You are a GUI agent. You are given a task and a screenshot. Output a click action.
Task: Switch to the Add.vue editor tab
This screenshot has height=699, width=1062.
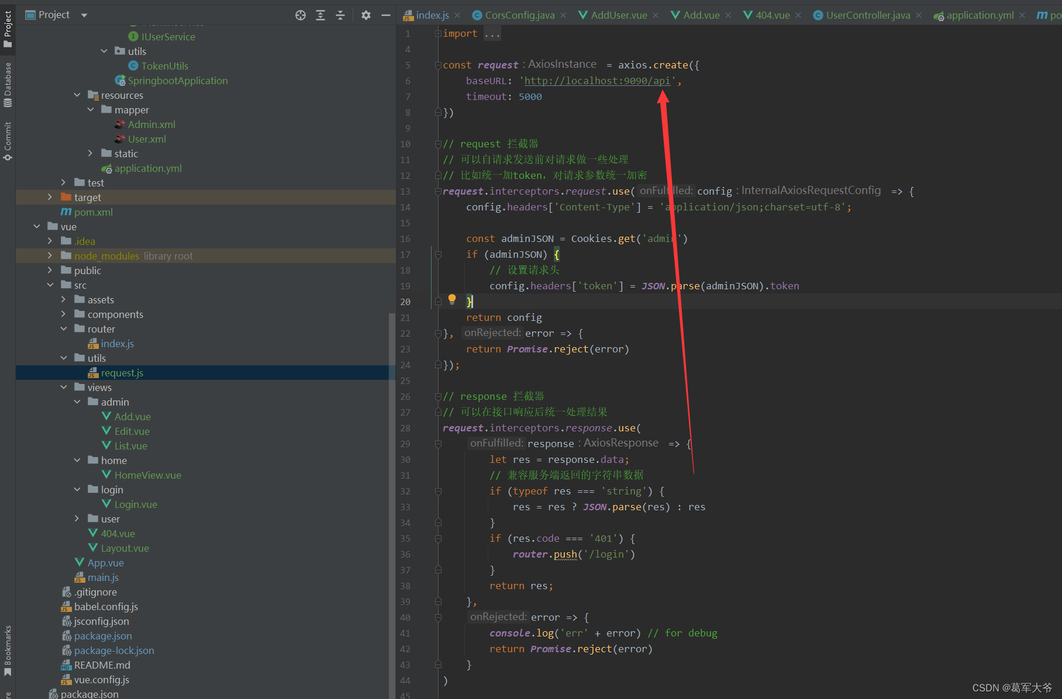point(701,15)
